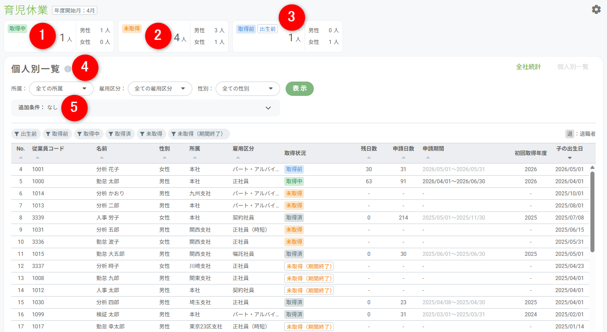The height and width of the screenshot is (332, 607).
Task: Sort by the 所属 column
Action: click(195, 158)
